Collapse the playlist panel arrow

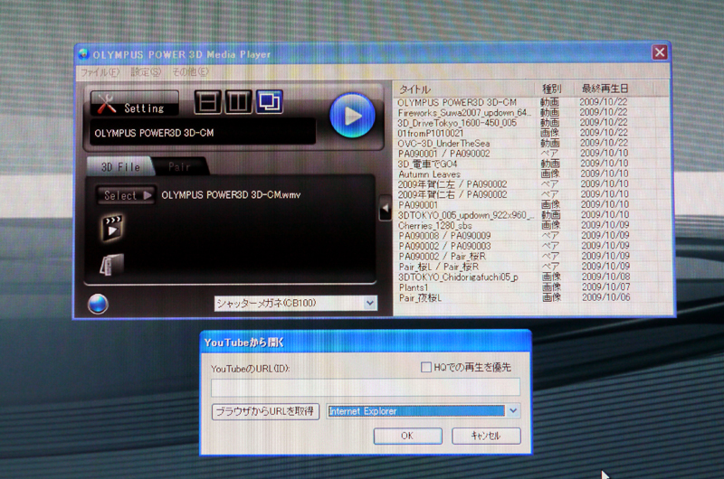click(x=386, y=208)
